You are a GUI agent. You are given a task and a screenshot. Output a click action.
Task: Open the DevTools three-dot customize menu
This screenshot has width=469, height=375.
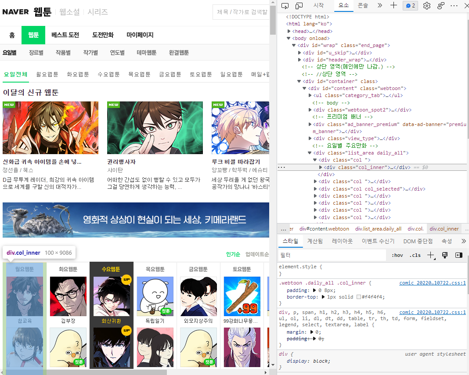click(454, 6)
